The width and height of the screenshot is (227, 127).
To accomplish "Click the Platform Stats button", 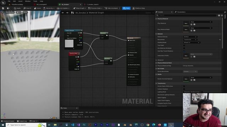I will (139, 8).
